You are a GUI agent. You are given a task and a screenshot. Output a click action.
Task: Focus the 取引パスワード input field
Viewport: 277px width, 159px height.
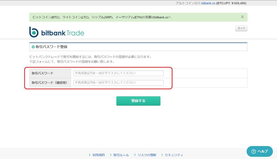(x=118, y=73)
